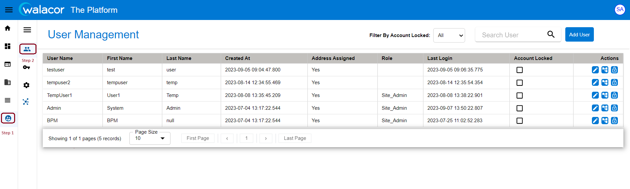Click the key icon under Step 2

[27, 67]
